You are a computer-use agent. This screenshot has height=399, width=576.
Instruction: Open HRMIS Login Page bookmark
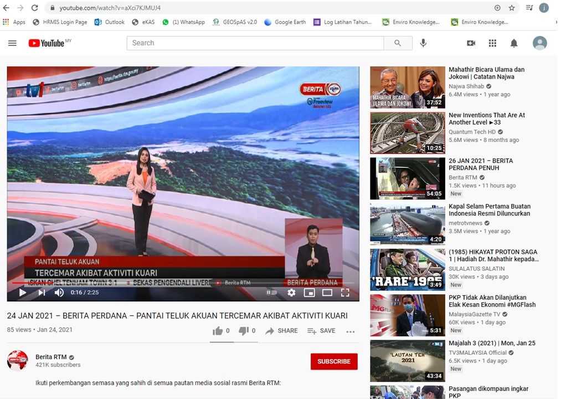click(x=60, y=22)
